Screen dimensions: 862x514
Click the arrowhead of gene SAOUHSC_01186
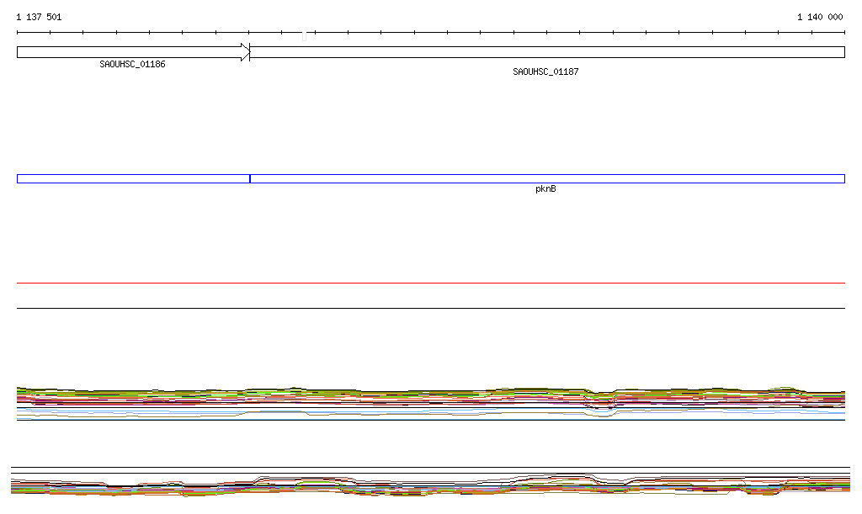point(245,52)
